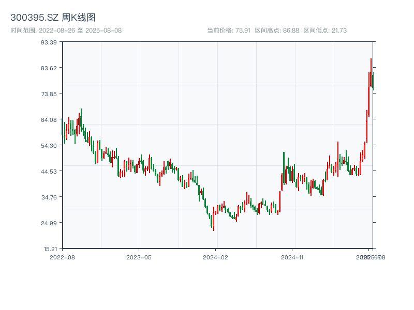Click the 2022-08 x-axis date label
This screenshot has width=414, height=310.
(62, 257)
